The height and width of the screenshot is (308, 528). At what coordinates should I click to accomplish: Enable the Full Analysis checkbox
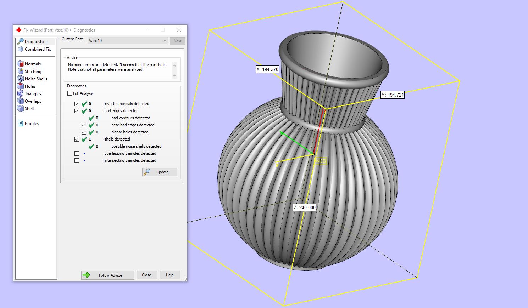[x=70, y=93]
